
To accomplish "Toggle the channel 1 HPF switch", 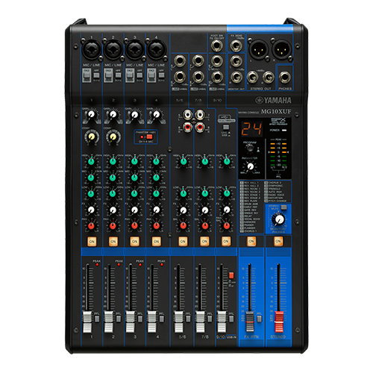I will [96, 75].
